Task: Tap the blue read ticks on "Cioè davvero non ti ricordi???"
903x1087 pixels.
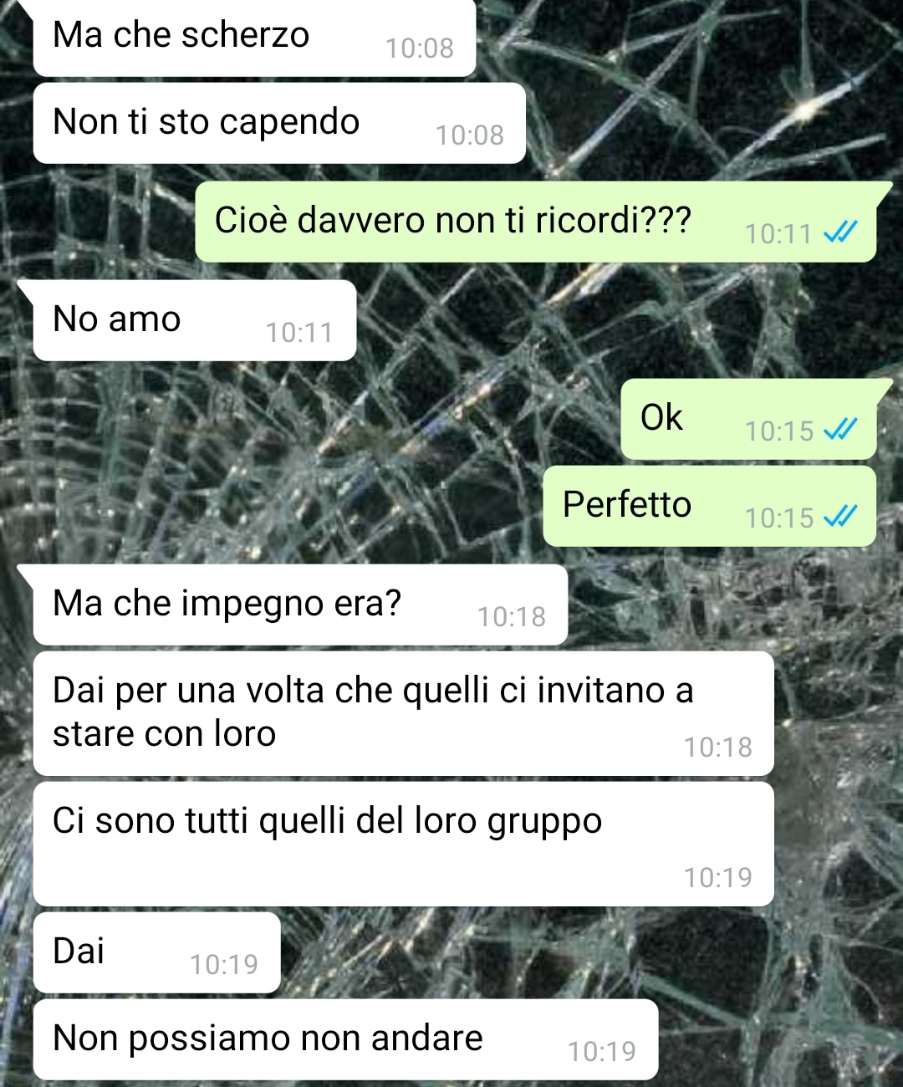Action: coord(840,232)
